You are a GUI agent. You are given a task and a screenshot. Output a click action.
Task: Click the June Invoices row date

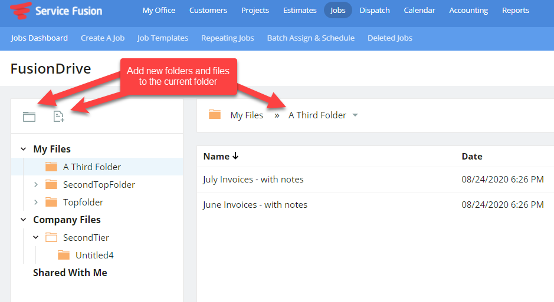(x=503, y=205)
